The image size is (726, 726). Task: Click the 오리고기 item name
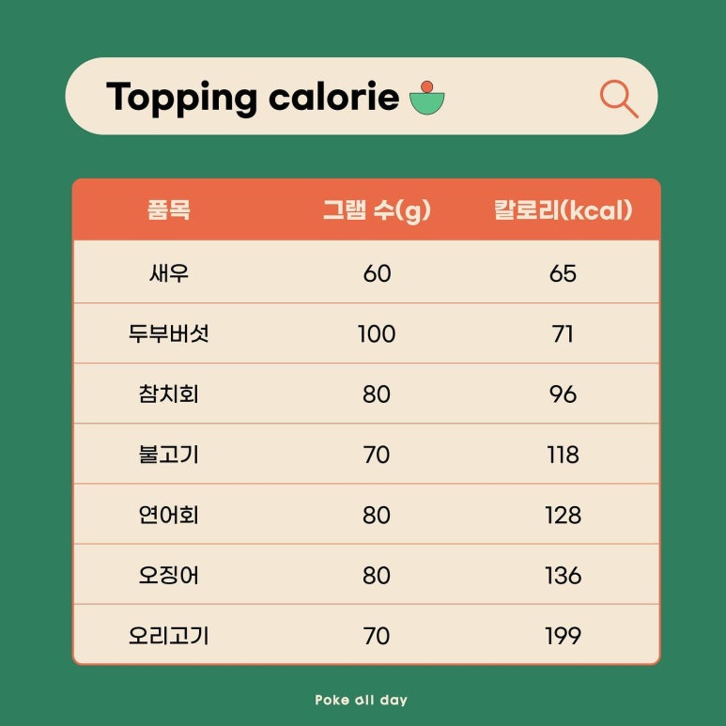pyautogui.click(x=168, y=635)
